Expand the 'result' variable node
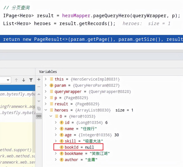Image resolution: width=183 pixels, height=167 pixels. [x=46, y=104]
